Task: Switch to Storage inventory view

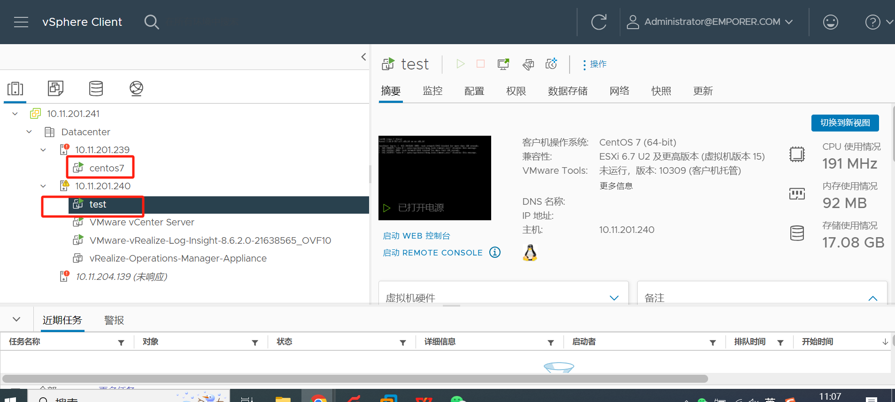Action: (x=96, y=88)
